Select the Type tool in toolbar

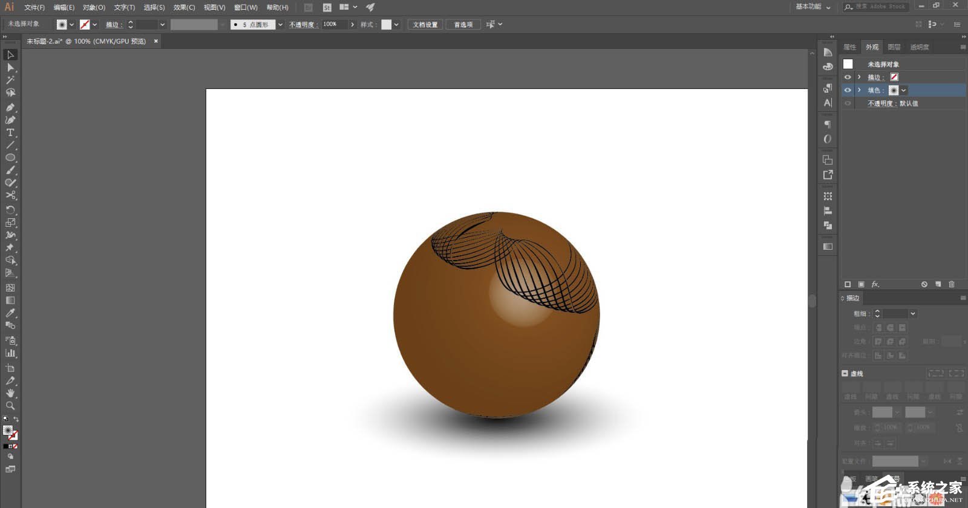tap(10, 132)
